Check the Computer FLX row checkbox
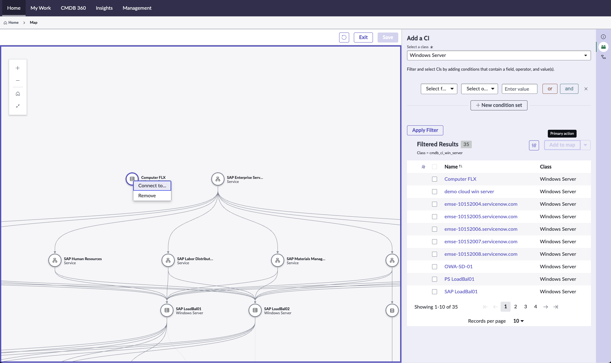611x363 pixels. (435, 179)
